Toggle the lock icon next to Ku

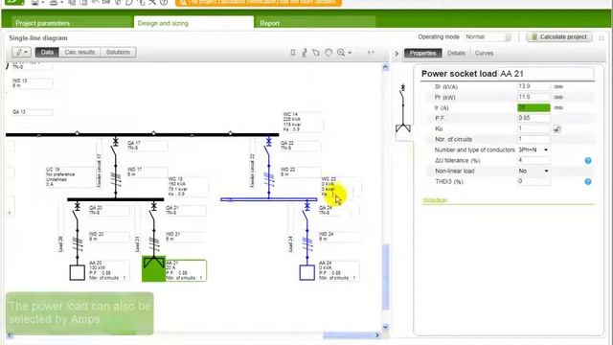point(557,128)
